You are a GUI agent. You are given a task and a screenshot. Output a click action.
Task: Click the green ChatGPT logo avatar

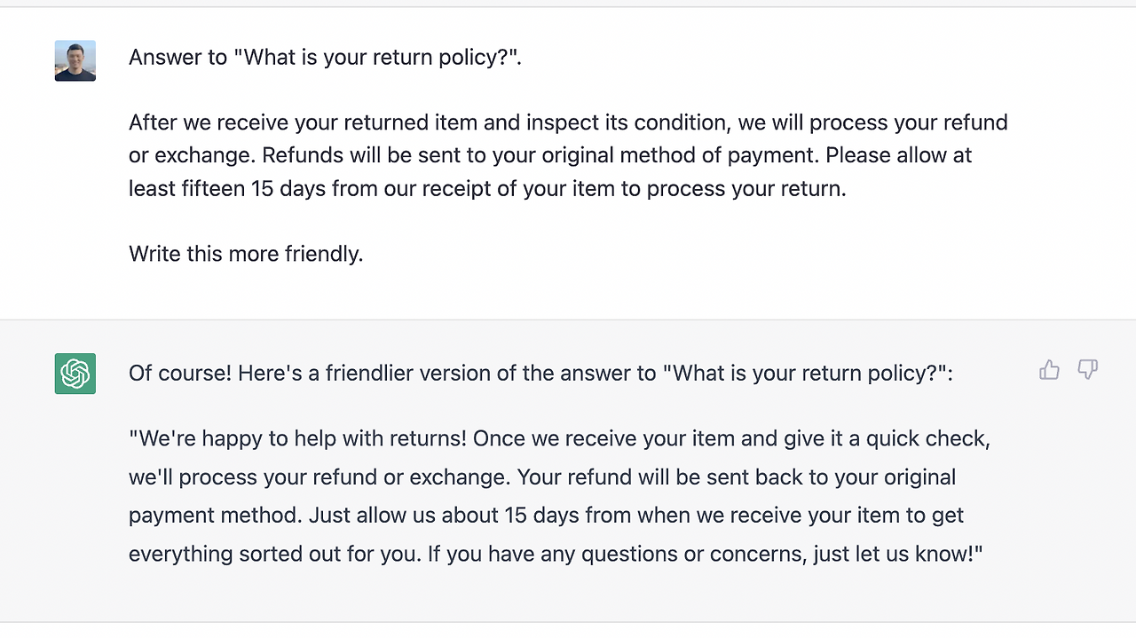click(75, 374)
